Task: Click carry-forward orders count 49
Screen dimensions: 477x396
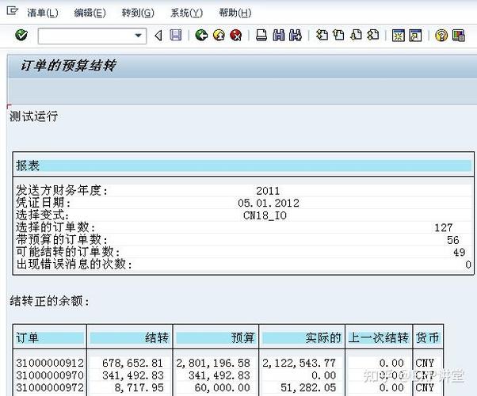Action: [460, 252]
